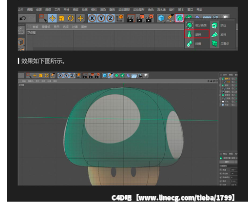This screenshot has width=251, height=207.
Task: Toggle X axis lock in the top toolbar
Action: coord(92,18)
